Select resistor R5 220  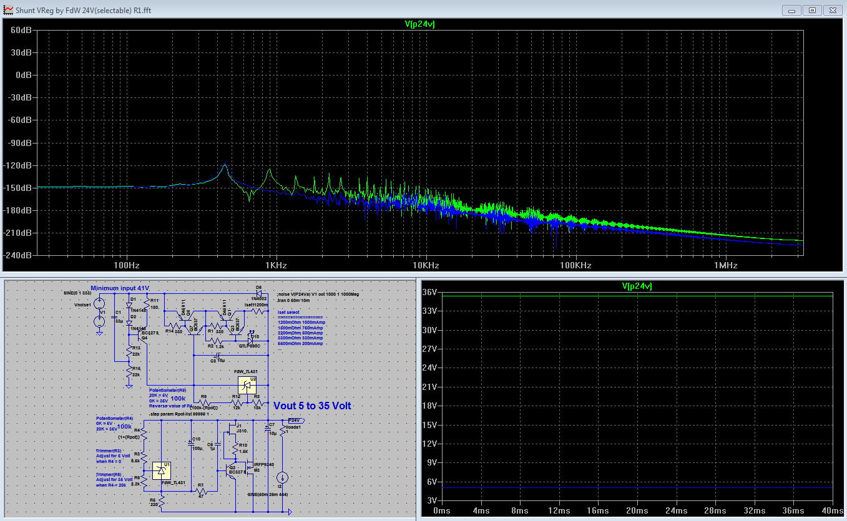pos(162,502)
